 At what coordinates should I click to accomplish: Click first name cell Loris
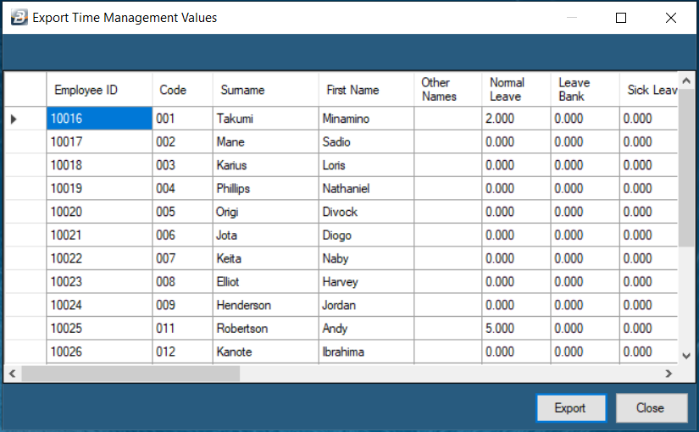[x=366, y=165]
